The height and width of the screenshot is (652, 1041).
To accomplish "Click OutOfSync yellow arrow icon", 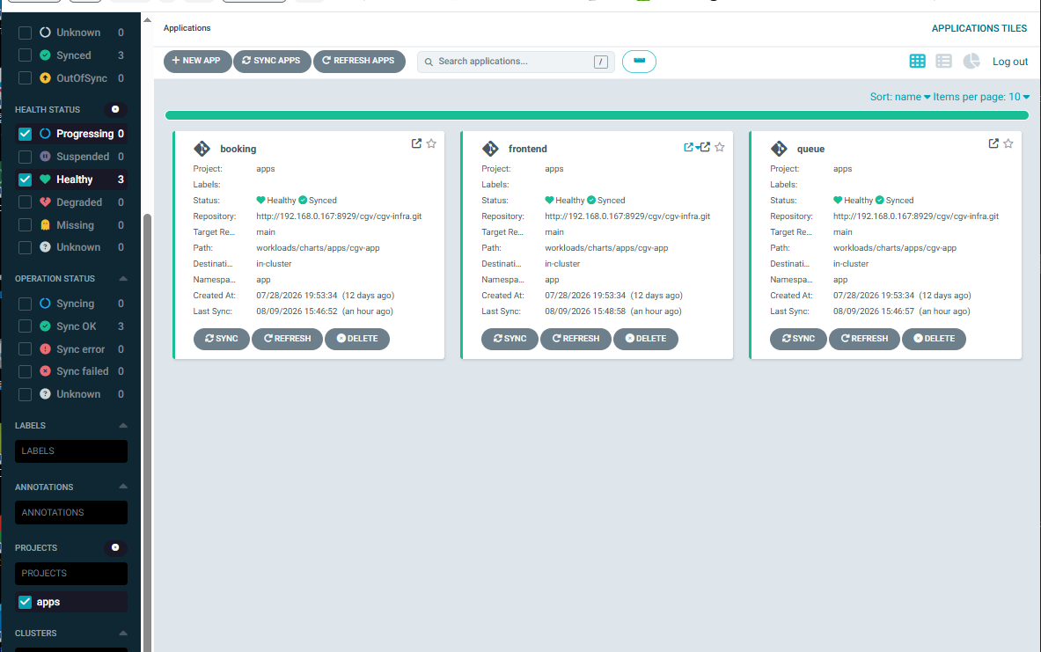I will tap(45, 77).
